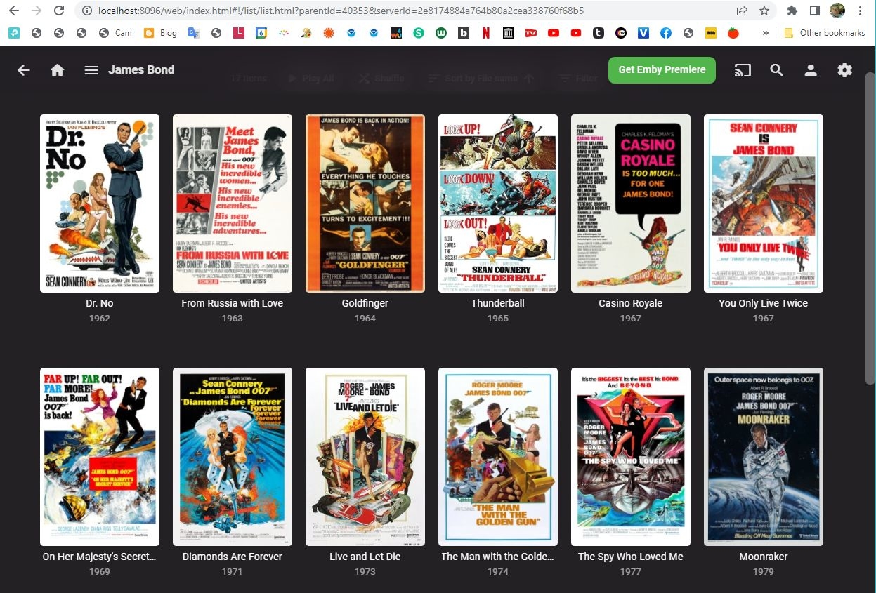
Task: Click the cast to device icon
Action: coord(742,70)
